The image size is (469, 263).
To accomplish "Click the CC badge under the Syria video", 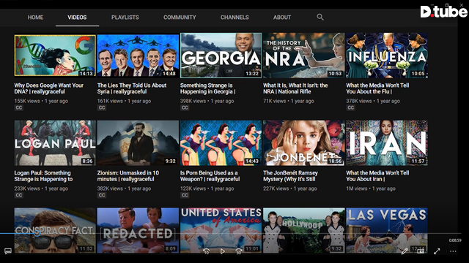I will pos(102,107).
